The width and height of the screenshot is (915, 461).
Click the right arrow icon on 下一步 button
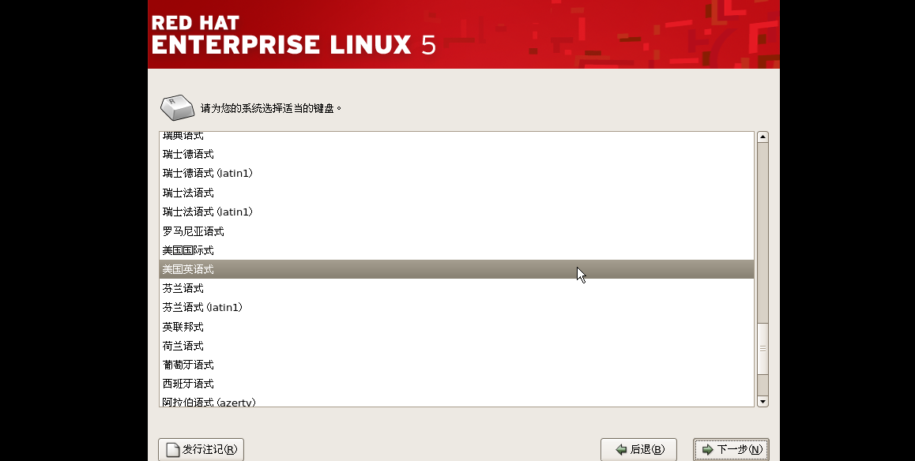707,450
